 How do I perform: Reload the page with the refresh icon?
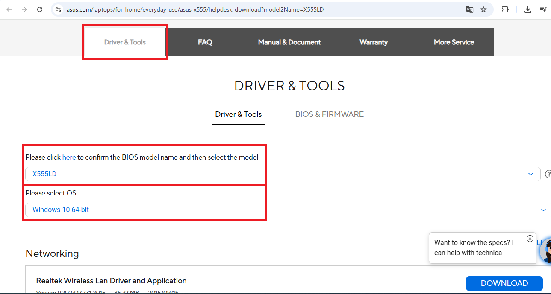(40, 9)
